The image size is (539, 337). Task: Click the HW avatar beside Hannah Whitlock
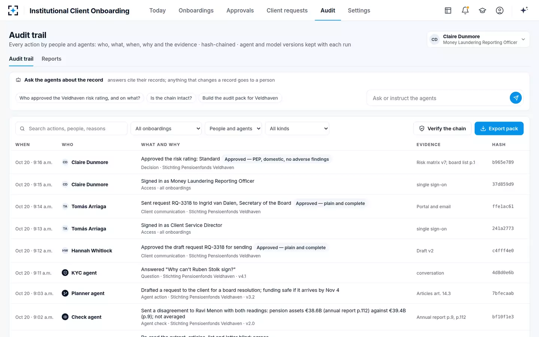click(65, 251)
